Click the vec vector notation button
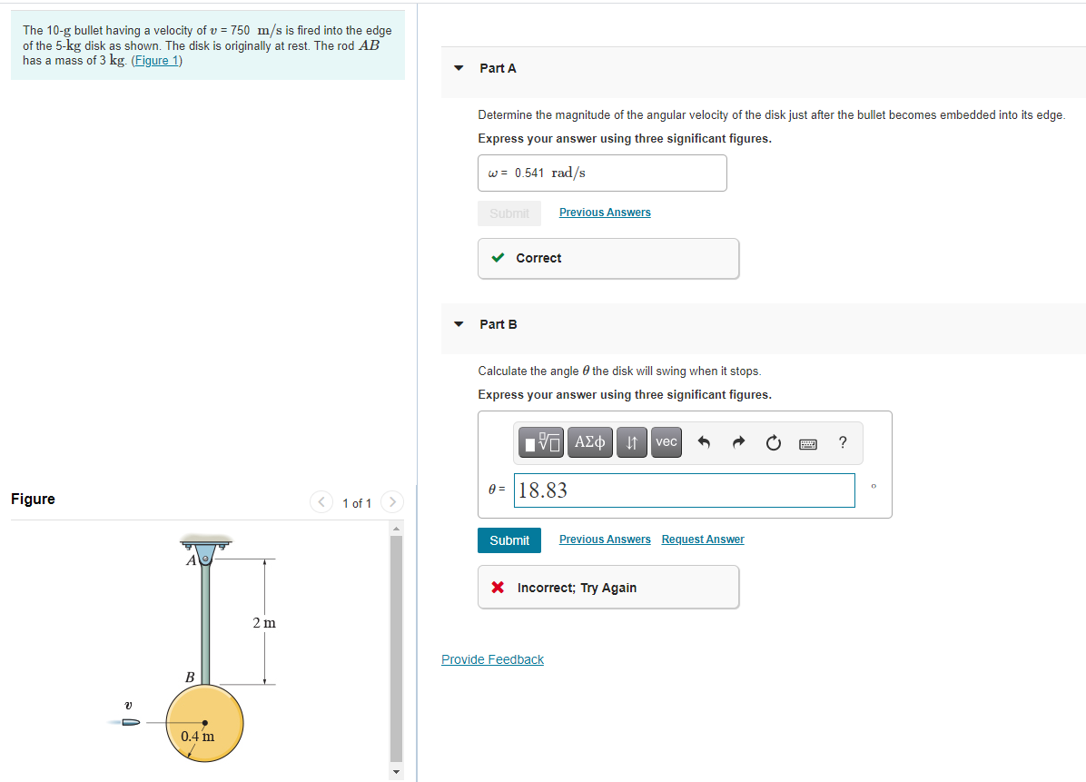The width and height of the screenshot is (1086, 782). [x=666, y=442]
